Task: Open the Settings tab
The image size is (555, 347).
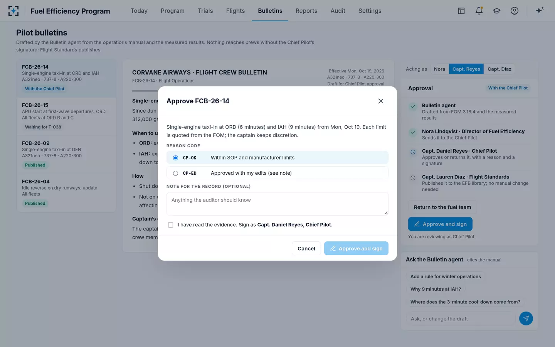Action: 370,11
